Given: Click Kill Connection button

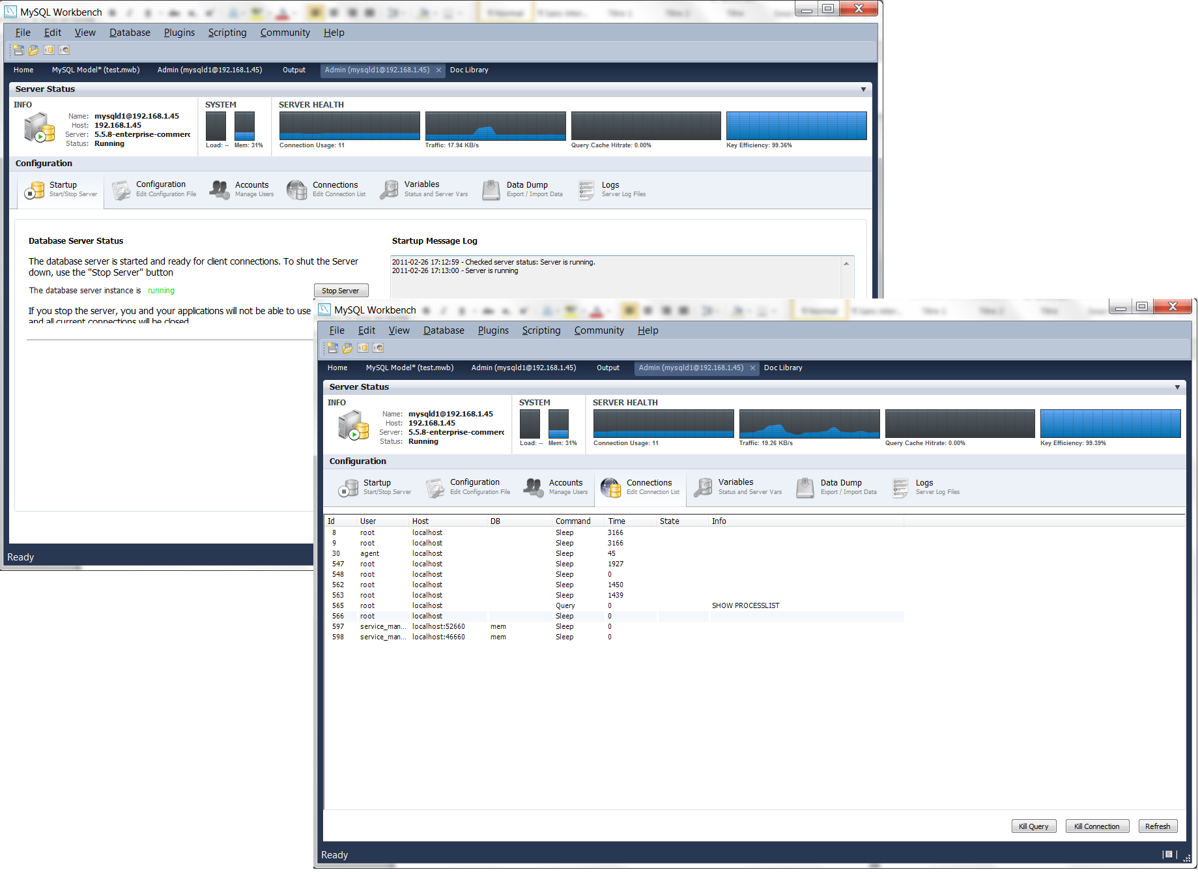Looking at the screenshot, I should point(1097,826).
